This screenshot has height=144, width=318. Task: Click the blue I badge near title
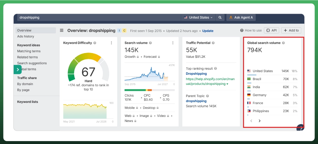pos(120,31)
